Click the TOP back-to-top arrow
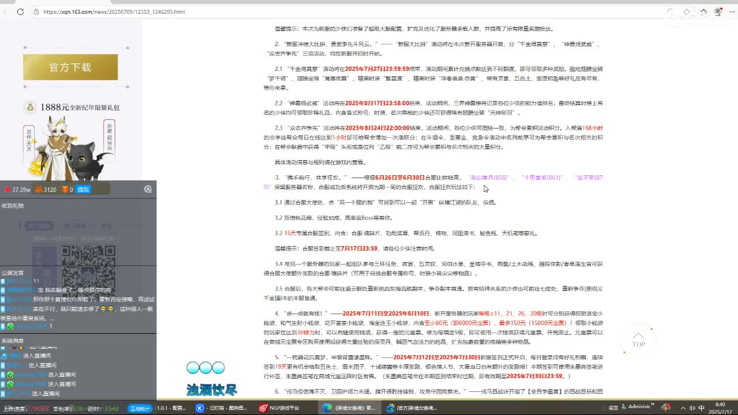The width and height of the screenshot is (738, 415). pyautogui.click(x=638, y=340)
